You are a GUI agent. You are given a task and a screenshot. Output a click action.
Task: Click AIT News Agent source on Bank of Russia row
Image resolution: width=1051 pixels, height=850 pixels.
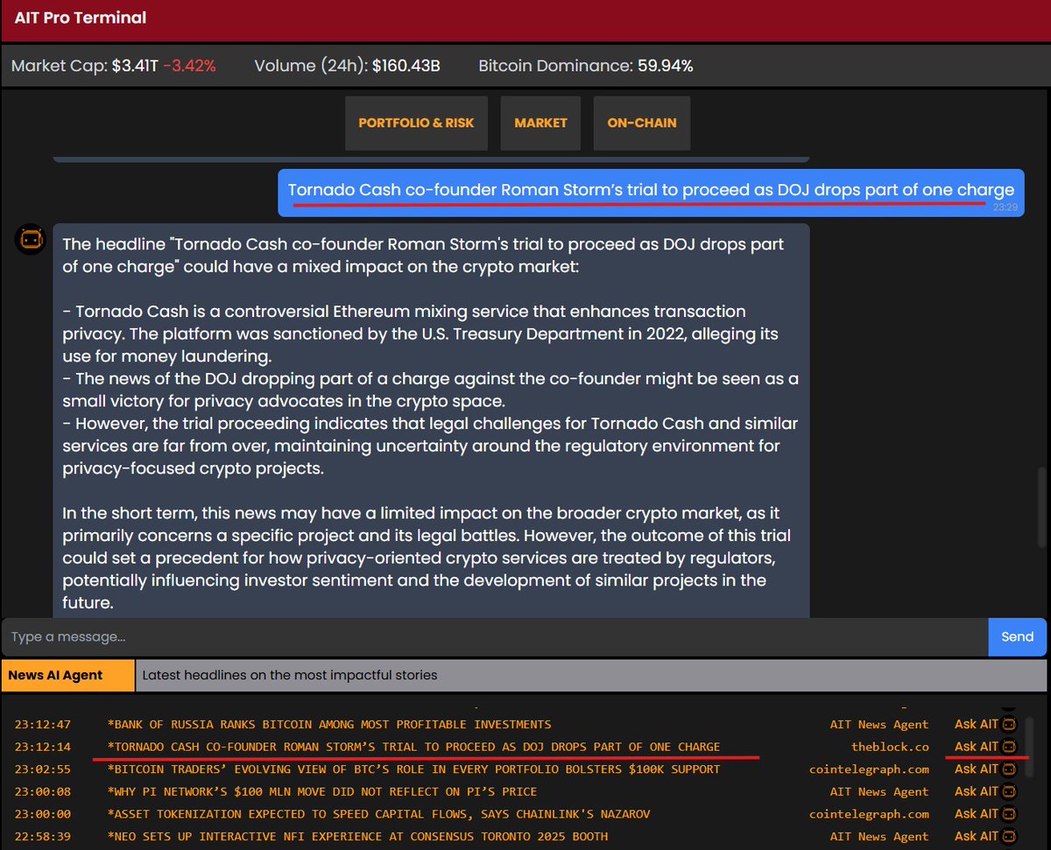879,724
